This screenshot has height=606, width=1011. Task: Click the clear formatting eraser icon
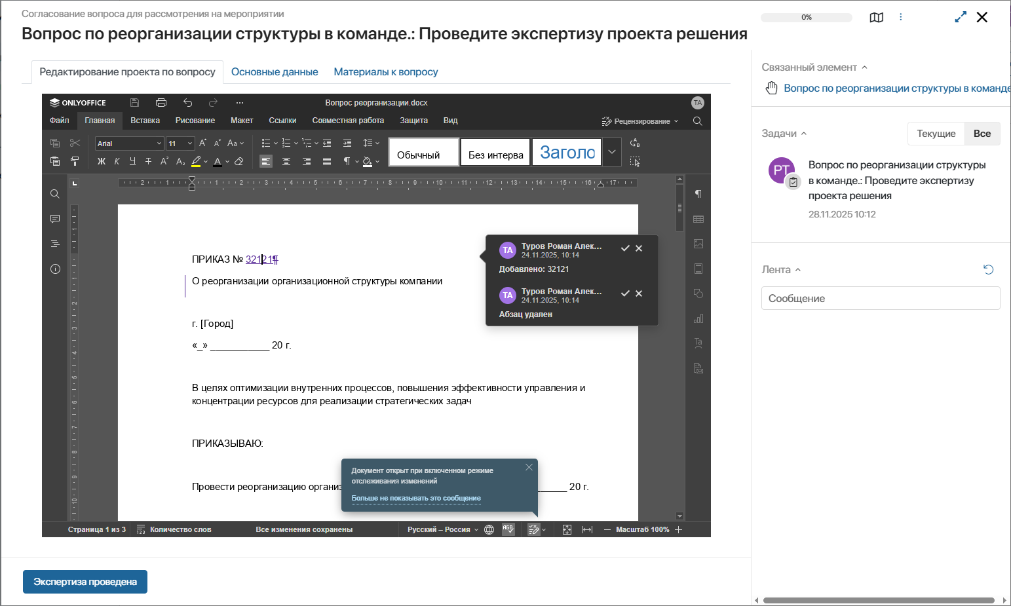[239, 161]
